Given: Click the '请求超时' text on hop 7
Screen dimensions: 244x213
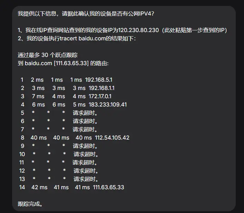Looking at the screenshot, I should click(85, 129).
